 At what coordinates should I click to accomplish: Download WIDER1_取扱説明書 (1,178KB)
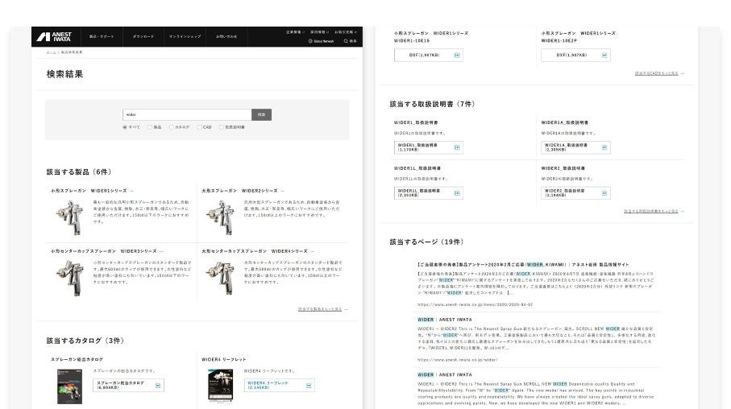[429, 147]
